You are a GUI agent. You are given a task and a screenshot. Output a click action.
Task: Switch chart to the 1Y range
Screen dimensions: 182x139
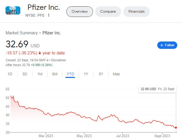pyautogui.click(x=86, y=74)
